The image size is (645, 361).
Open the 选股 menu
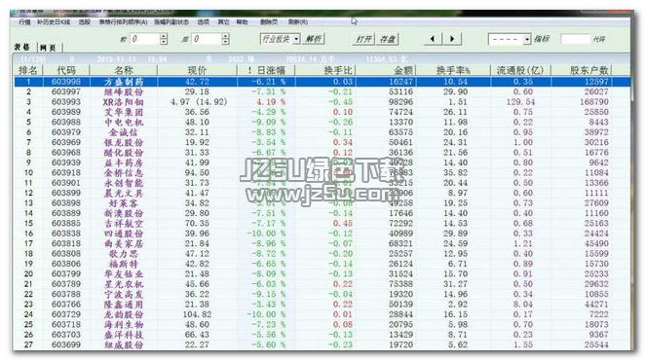click(x=85, y=21)
